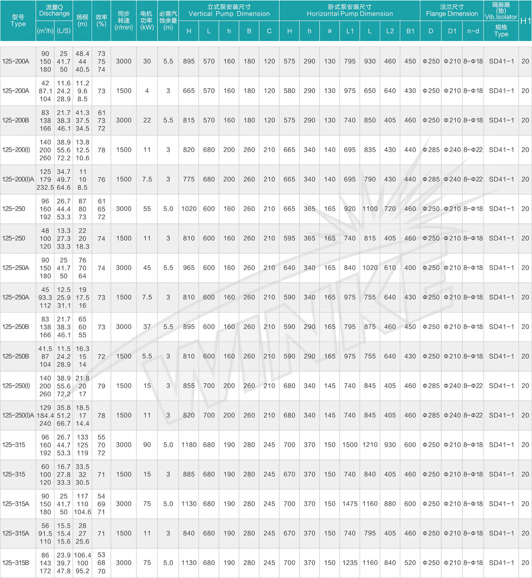Select the Horizontal Pump Dimension header

tap(349, 11)
